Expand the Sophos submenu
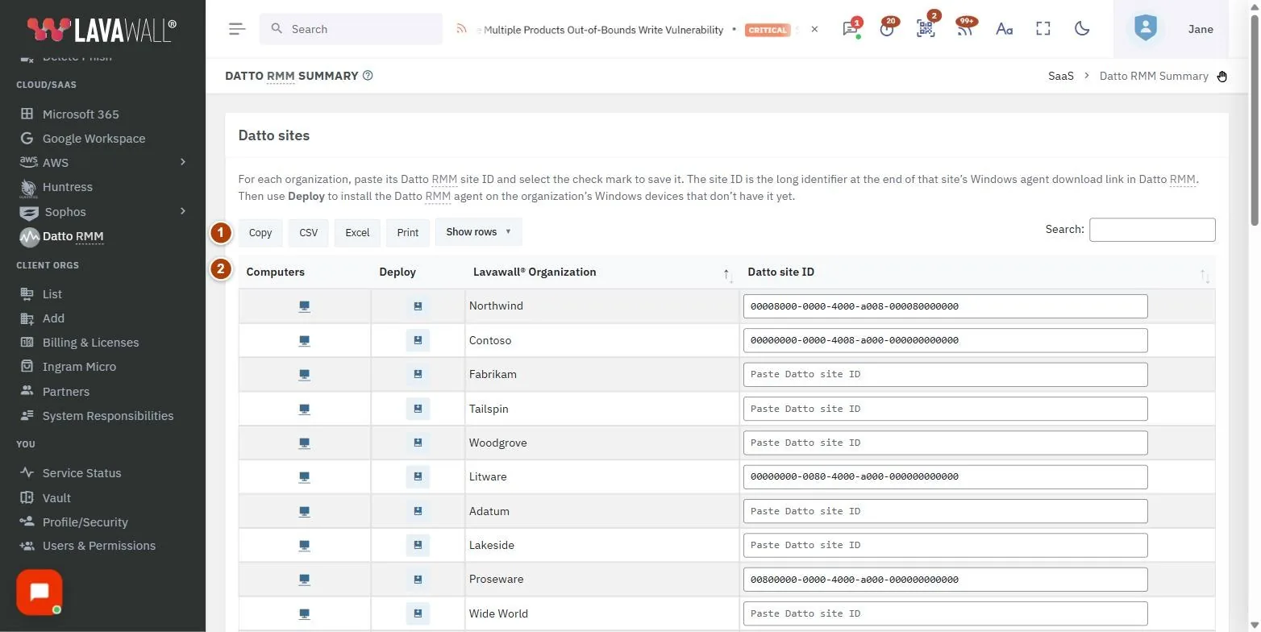Image resolution: width=1261 pixels, height=632 pixels. (x=183, y=211)
